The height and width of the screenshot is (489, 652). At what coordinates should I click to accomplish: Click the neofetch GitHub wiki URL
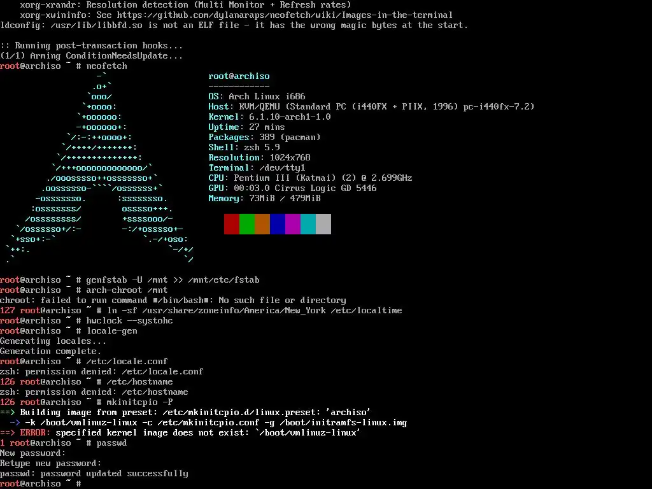point(285,15)
